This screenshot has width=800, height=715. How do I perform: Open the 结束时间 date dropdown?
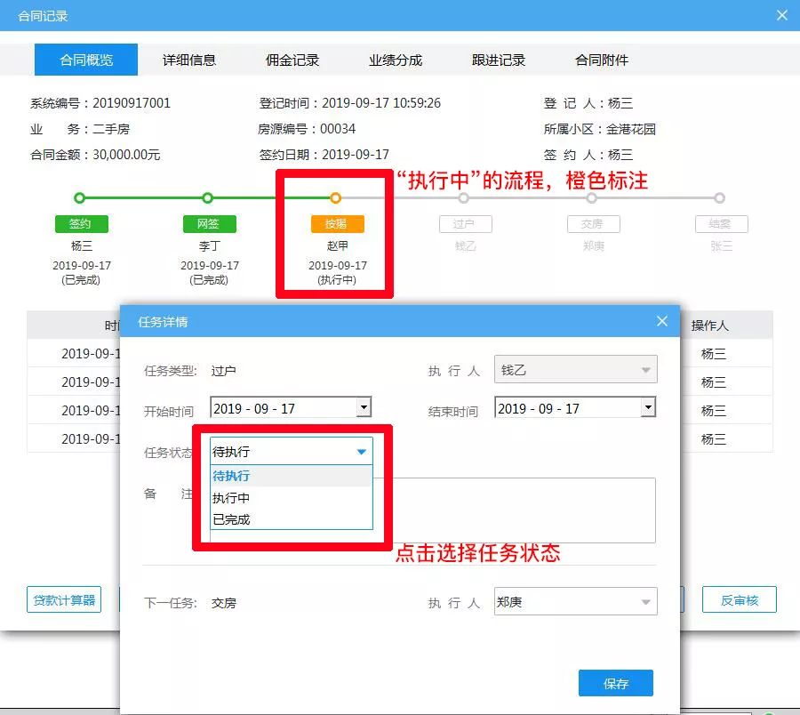[x=650, y=406]
